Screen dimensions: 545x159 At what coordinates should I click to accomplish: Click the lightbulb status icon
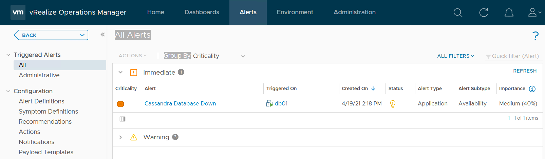(393, 104)
